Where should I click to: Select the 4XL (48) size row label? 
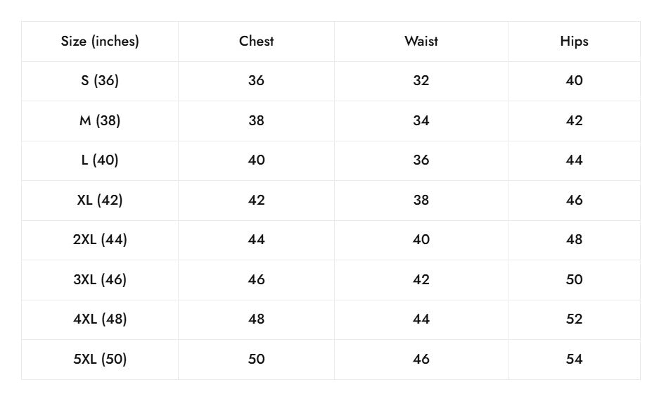pos(100,319)
